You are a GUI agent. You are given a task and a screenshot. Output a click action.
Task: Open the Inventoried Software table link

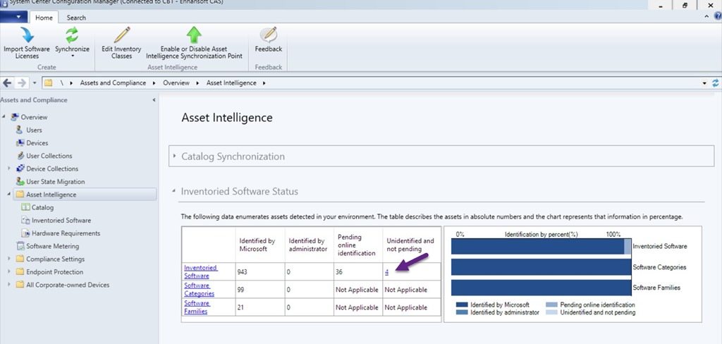point(200,271)
